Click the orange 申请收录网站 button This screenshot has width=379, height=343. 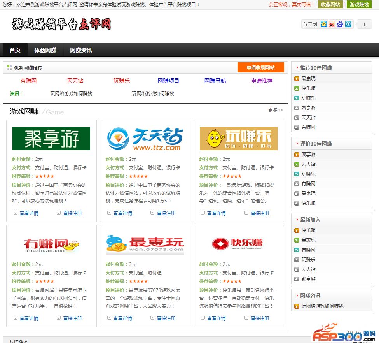(260, 67)
